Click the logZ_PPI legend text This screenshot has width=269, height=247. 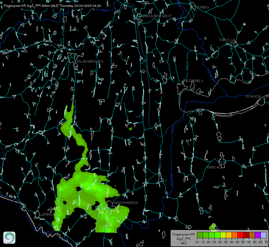pos(183,238)
